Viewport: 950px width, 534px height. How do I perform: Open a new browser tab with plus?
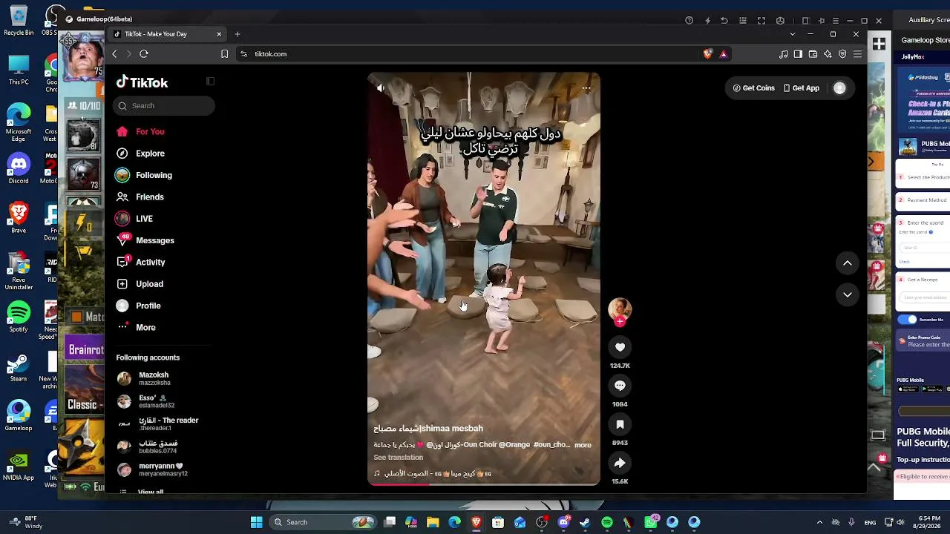click(237, 34)
